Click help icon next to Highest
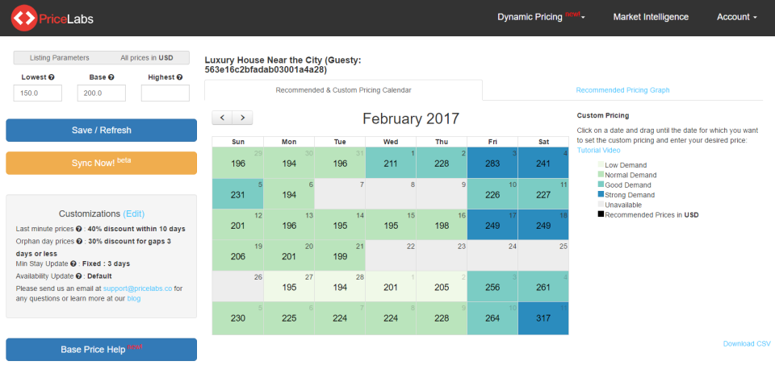 (178, 77)
